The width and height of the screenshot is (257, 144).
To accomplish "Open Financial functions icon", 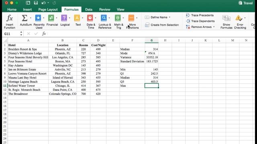I will [51, 18].
